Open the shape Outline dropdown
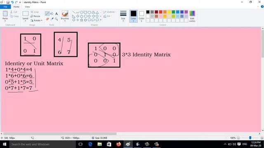 click(x=110, y=12)
